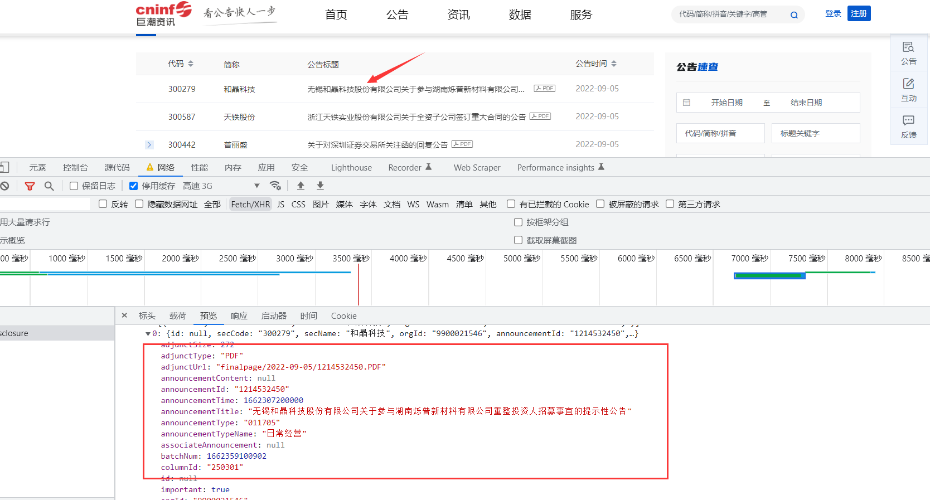Screen dimensions: 930x500
Task: Click the cninf 巨潮资讯 logo
Action: (x=164, y=14)
